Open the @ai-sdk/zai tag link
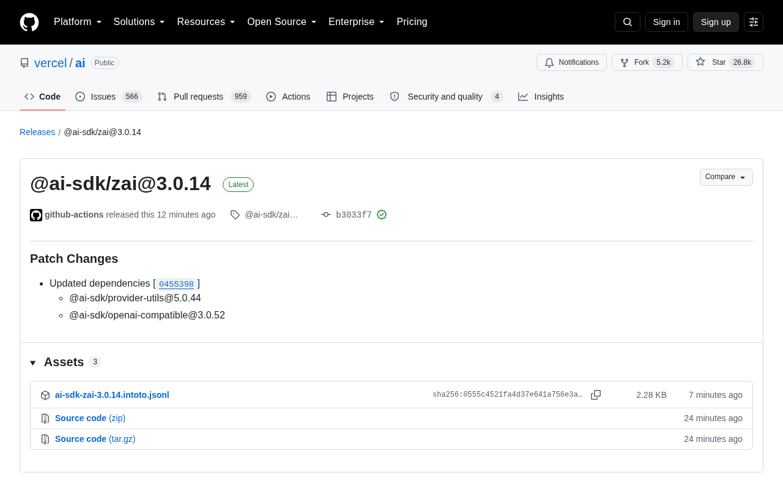Screen dimensions: 783x489 coord(271,215)
